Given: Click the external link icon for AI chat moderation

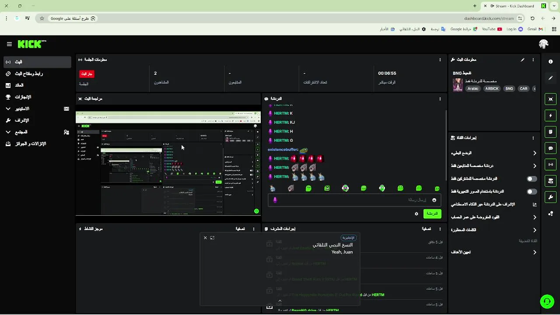Looking at the screenshot, I should click(x=535, y=204).
